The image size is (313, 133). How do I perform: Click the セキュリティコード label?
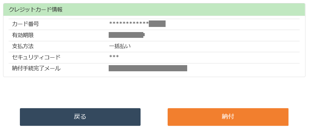(x=36, y=58)
